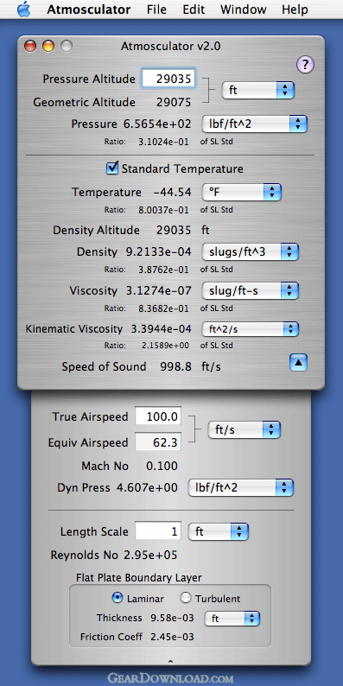The width and height of the screenshot is (343, 686).
Task: Open the Density units dropdown slugs/ft^3
Action: pyautogui.click(x=250, y=252)
